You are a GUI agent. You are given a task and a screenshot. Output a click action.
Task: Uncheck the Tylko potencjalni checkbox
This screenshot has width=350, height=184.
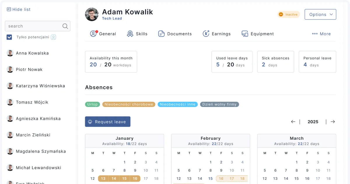(9, 37)
